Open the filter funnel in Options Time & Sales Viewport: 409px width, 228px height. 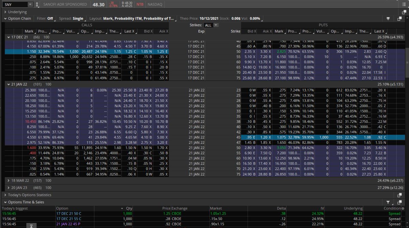tap(388, 202)
